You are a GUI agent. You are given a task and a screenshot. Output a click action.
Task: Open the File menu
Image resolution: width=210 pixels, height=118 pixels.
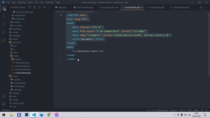(x=8, y=2)
